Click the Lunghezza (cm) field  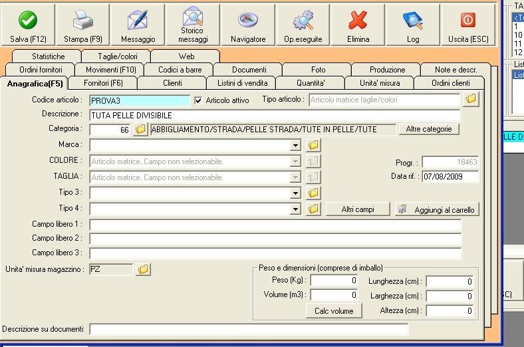[x=450, y=282]
